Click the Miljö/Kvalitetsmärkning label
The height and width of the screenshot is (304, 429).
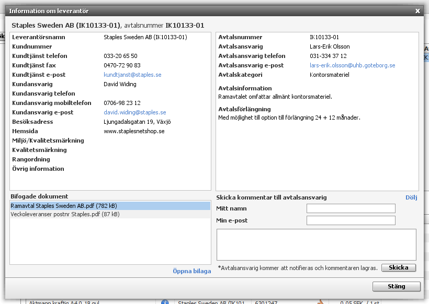click(x=48, y=141)
